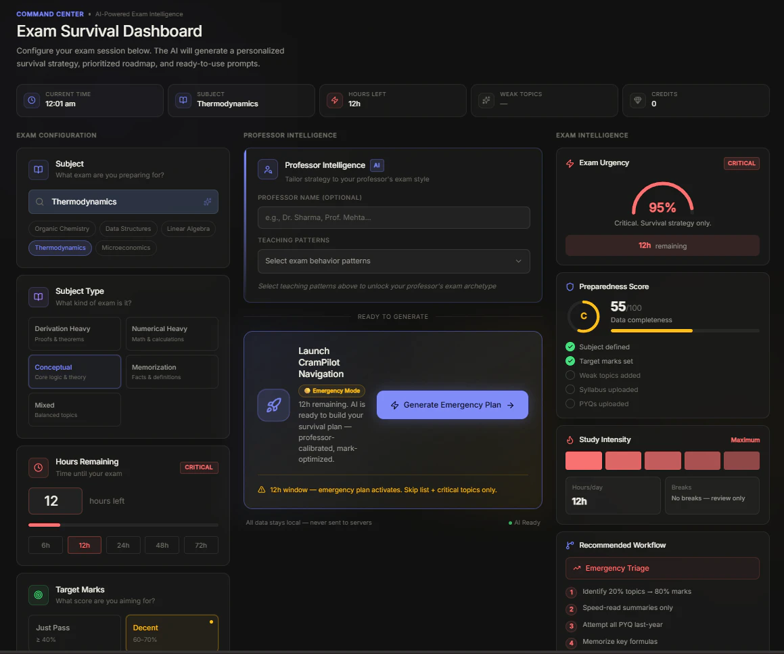Open the Select exam behavior patterns dropdown
The height and width of the screenshot is (654, 784).
394,261
